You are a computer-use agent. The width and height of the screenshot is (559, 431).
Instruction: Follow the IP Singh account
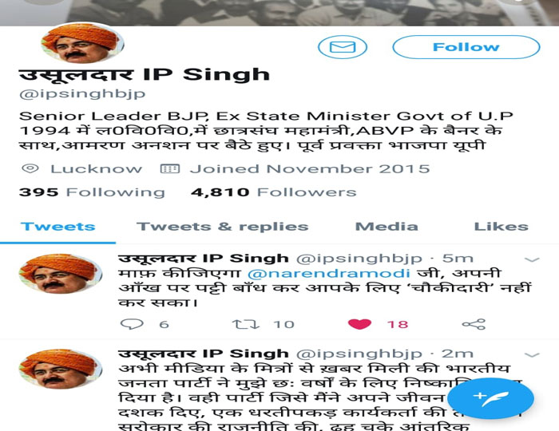(466, 47)
